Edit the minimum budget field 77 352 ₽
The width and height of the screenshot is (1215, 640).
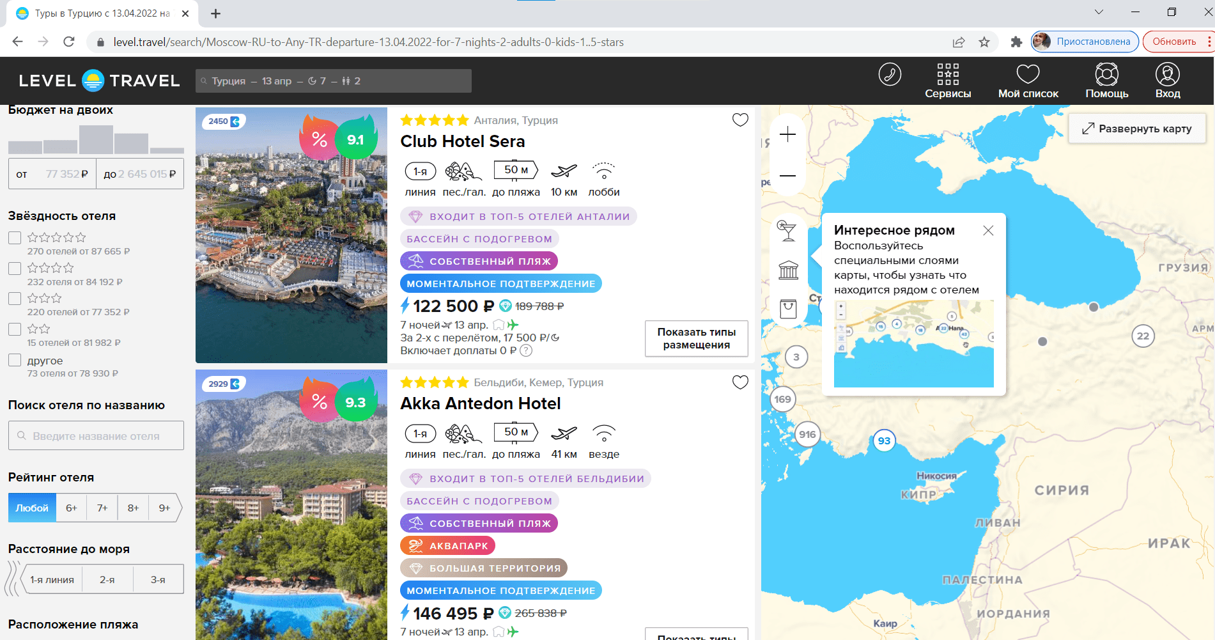click(x=52, y=174)
